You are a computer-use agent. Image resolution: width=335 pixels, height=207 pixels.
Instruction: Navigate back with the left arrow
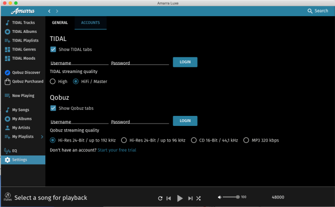[50, 10]
